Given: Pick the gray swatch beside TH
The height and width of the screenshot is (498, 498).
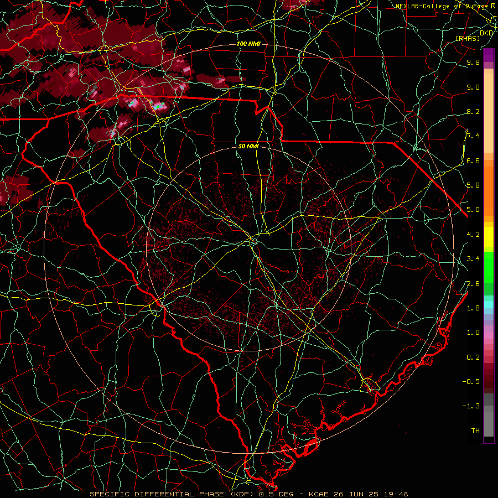Looking at the screenshot, I should [489, 424].
